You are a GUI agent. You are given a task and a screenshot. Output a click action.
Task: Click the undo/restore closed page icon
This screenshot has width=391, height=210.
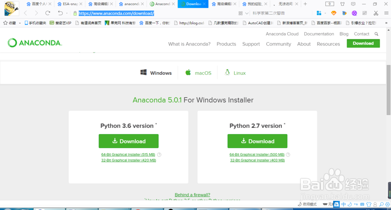tap(60, 13)
